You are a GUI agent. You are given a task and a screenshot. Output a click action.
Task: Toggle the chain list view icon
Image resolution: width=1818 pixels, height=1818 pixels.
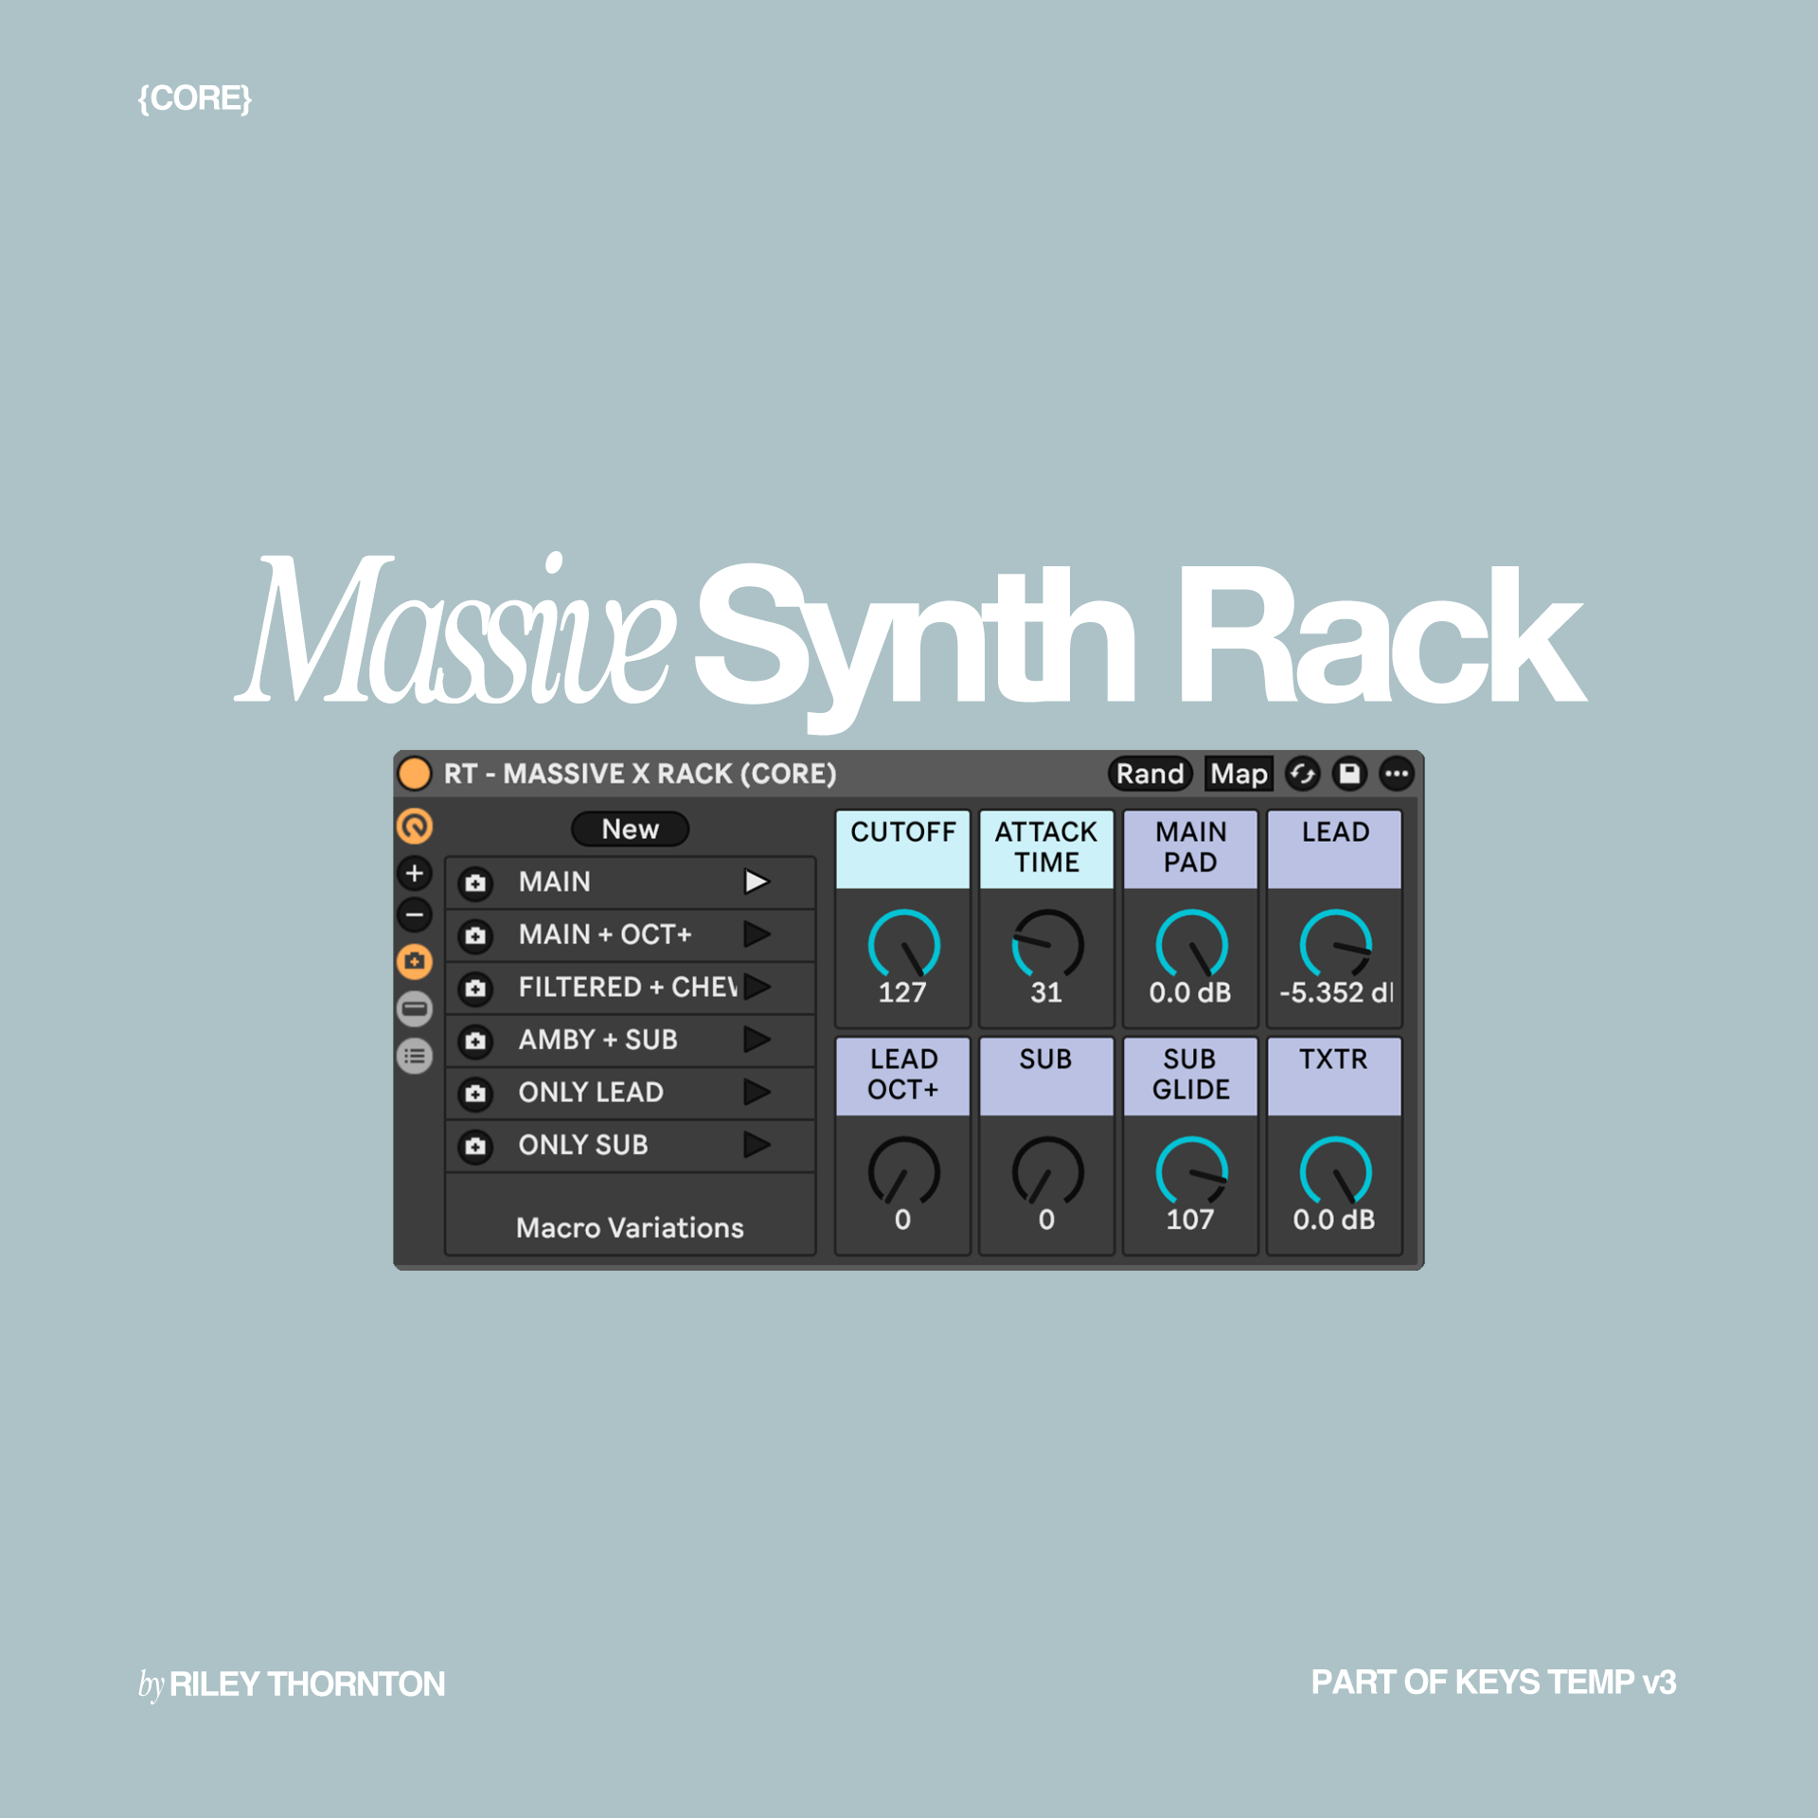[x=415, y=1008]
